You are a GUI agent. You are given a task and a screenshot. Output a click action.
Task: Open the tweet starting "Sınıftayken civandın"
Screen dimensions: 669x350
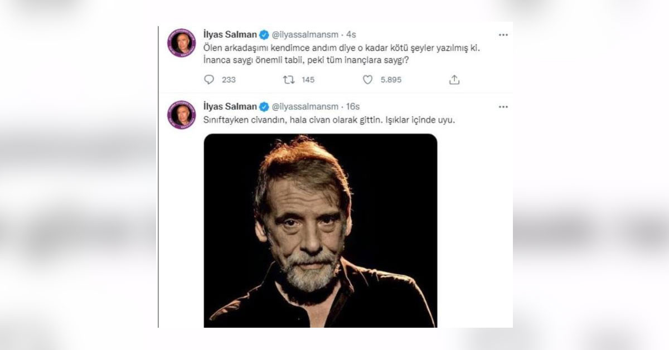pos(329,120)
